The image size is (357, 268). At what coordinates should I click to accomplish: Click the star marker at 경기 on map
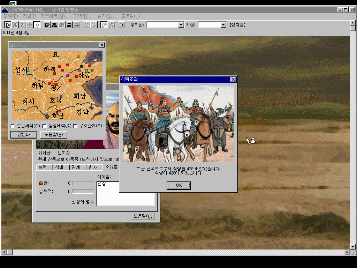[53, 82]
